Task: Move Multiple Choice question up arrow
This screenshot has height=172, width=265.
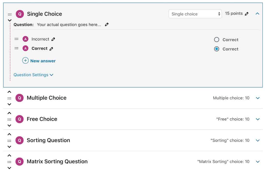Action: 9,92
